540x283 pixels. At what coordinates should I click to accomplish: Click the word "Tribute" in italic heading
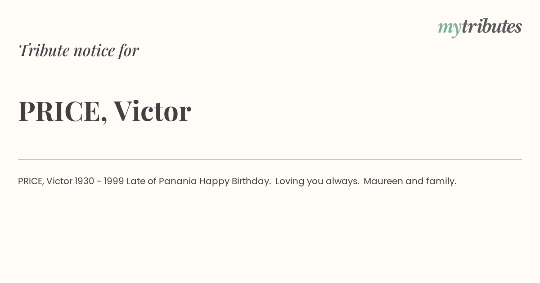click(44, 50)
